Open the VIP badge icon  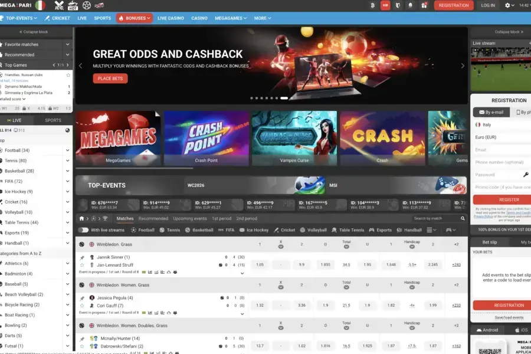(x=385, y=5)
